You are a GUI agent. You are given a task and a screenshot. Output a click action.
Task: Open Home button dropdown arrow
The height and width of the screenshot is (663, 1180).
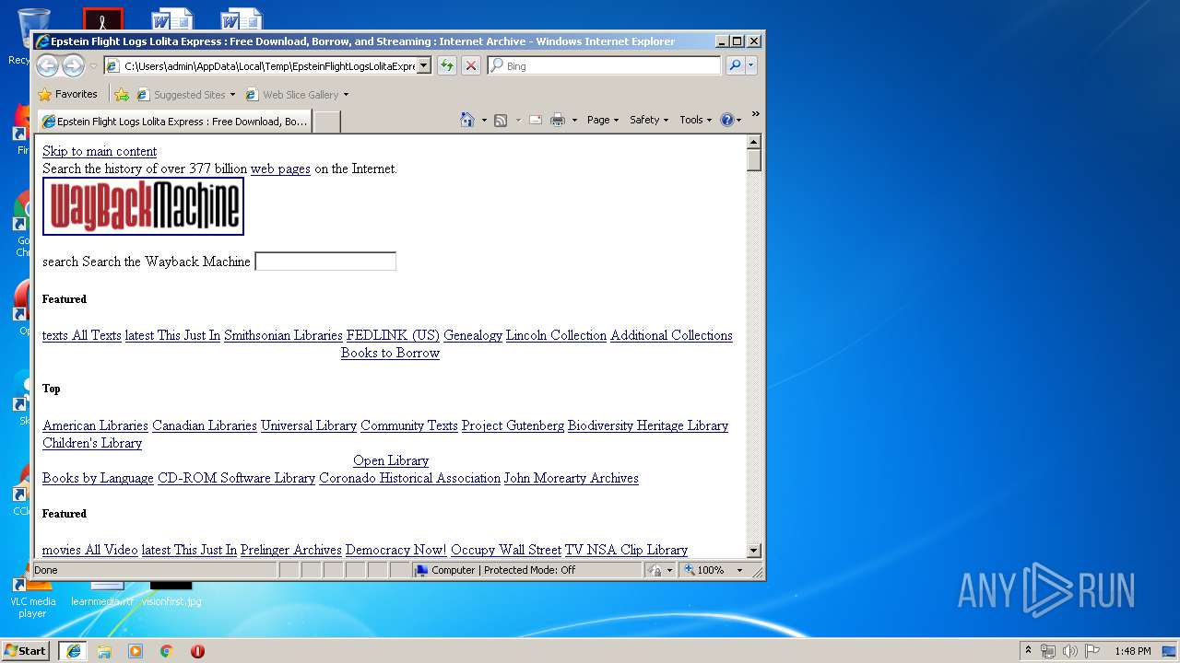tap(484, 121)
